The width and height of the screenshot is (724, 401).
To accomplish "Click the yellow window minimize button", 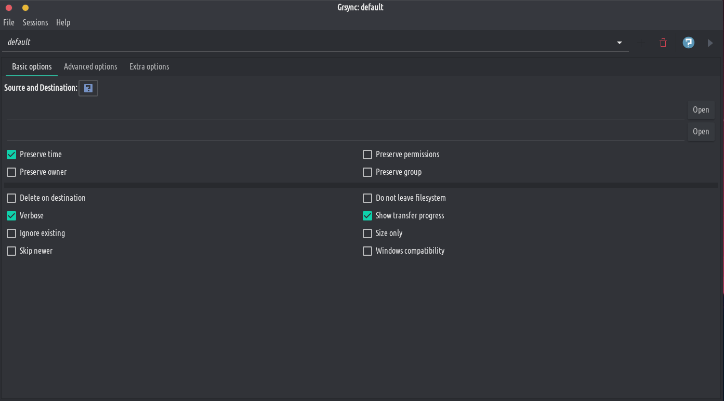I will (x=25, y=8).
